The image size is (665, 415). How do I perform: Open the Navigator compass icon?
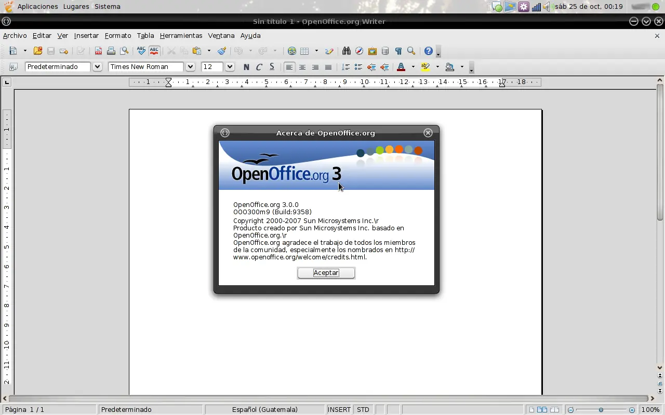pos(360,51)
